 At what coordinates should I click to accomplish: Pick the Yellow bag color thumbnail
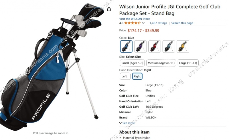183,47
